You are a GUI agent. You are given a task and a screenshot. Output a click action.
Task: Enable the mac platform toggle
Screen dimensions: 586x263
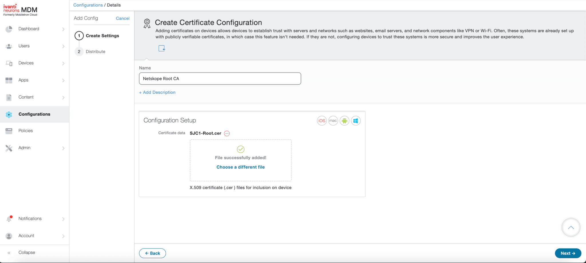pos(333,121)
